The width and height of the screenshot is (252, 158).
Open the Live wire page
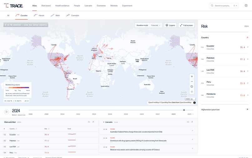pos(88,6)
